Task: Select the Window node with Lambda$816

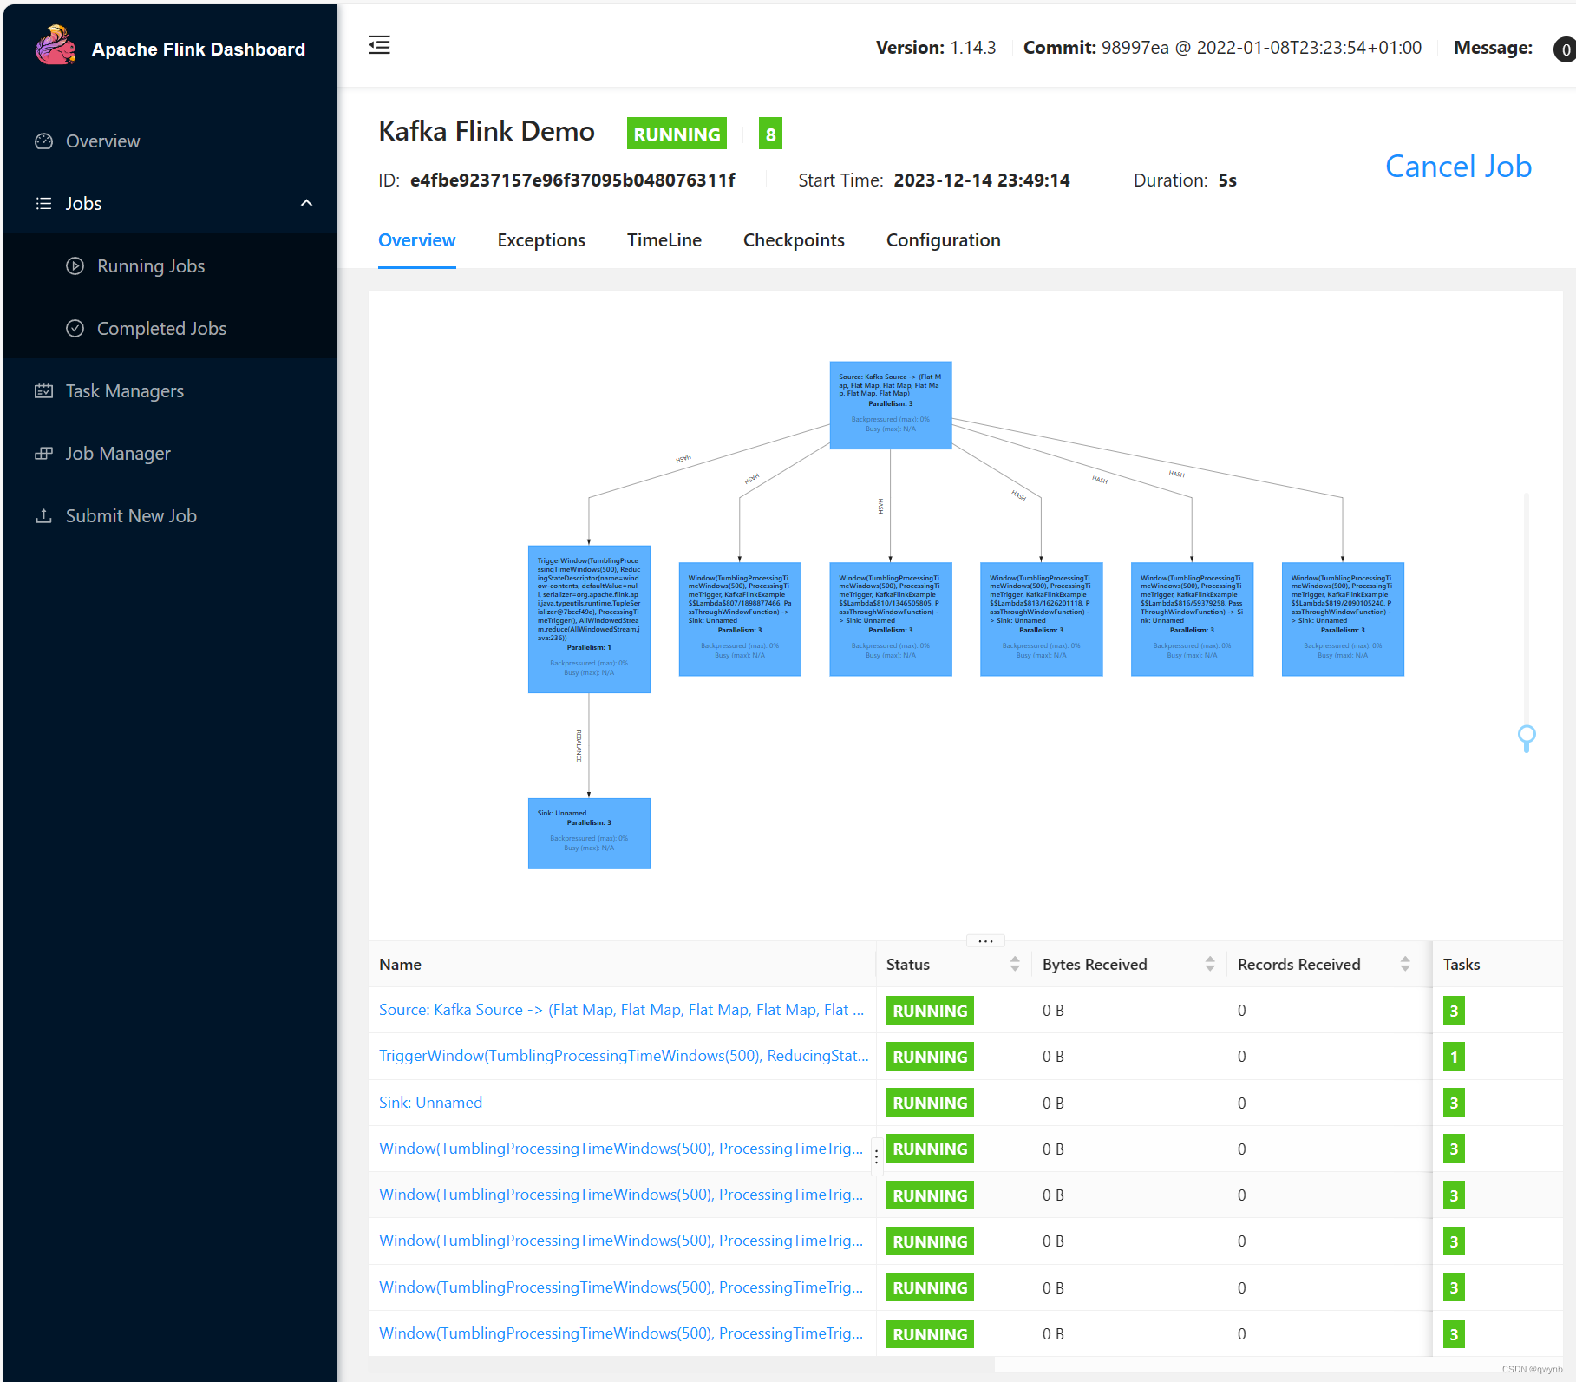Action: point(1193,619)
